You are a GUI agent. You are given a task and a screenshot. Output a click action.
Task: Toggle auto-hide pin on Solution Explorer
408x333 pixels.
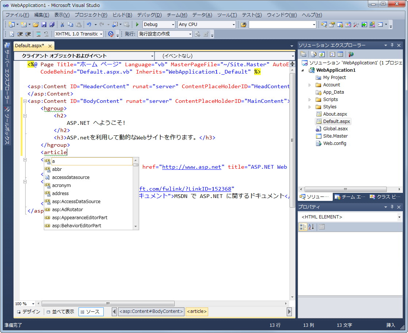(392, 45)
